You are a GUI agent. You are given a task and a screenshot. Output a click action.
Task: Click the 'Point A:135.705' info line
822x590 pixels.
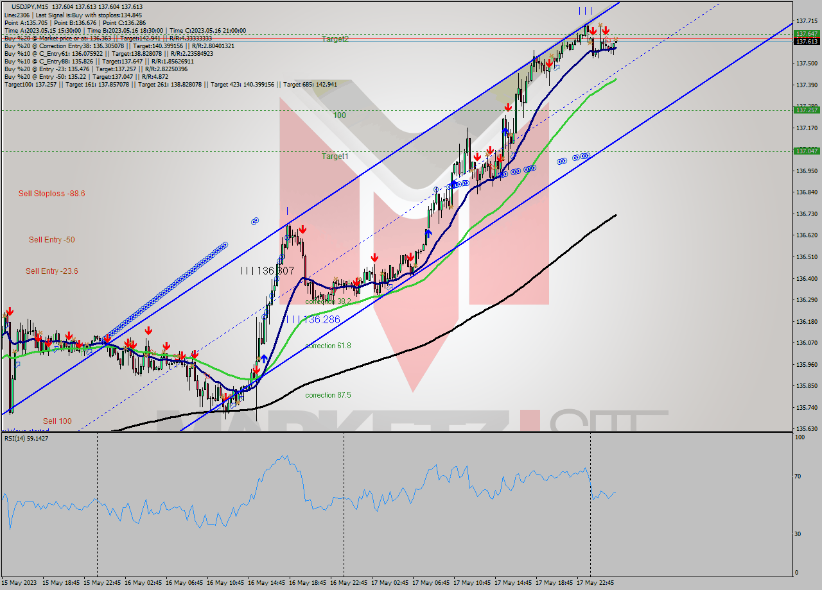(x=75, y=22)
